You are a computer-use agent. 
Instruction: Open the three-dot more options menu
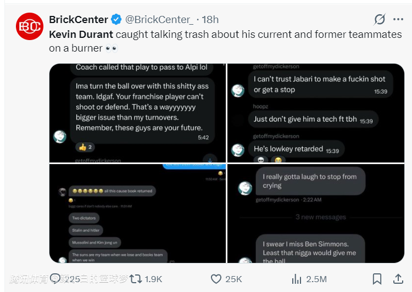point(398,20)
